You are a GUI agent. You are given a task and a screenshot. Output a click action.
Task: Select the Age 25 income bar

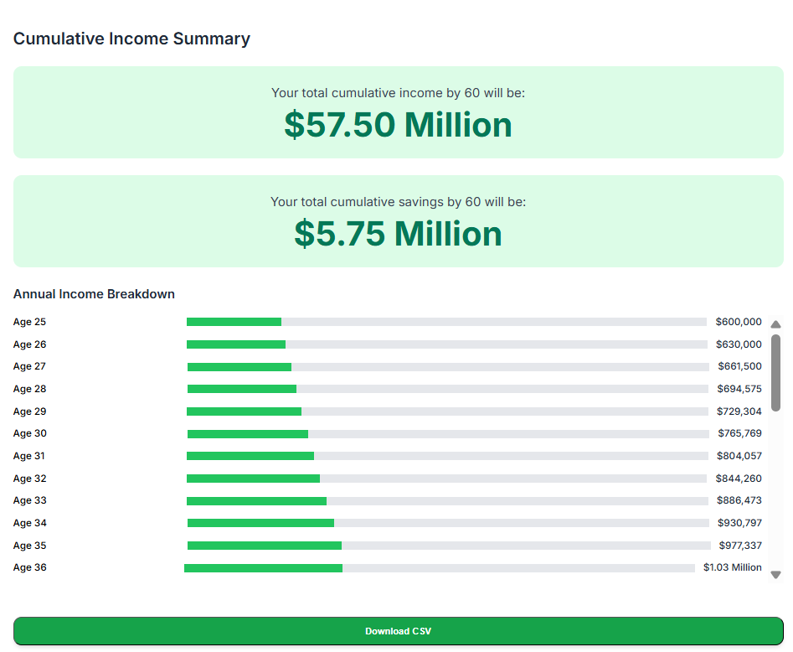pos(234,321)
